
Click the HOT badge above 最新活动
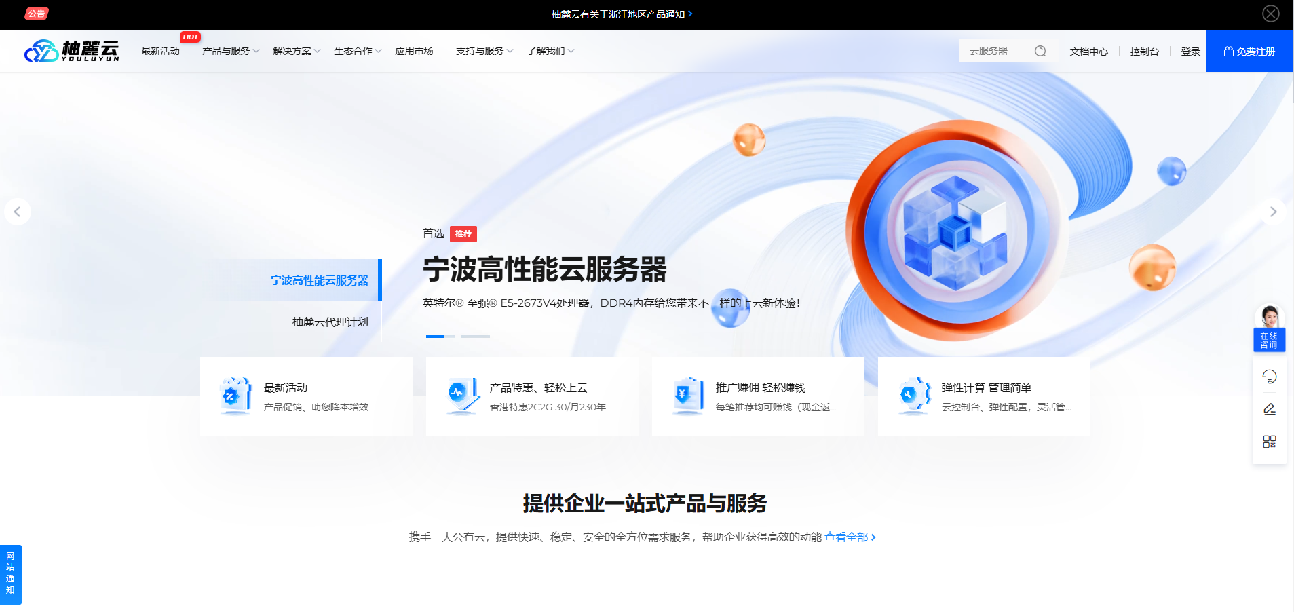coord(191,37)
